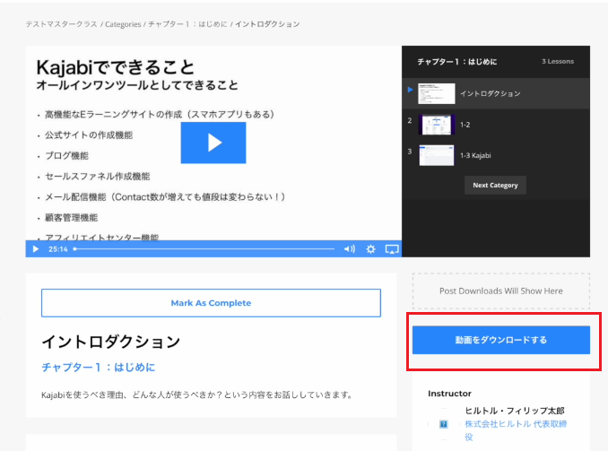Select the イントロダクション lesson in playlist
Image resolution: width=608 pixels, height=451 pixels.
click(x=496, y=93)
